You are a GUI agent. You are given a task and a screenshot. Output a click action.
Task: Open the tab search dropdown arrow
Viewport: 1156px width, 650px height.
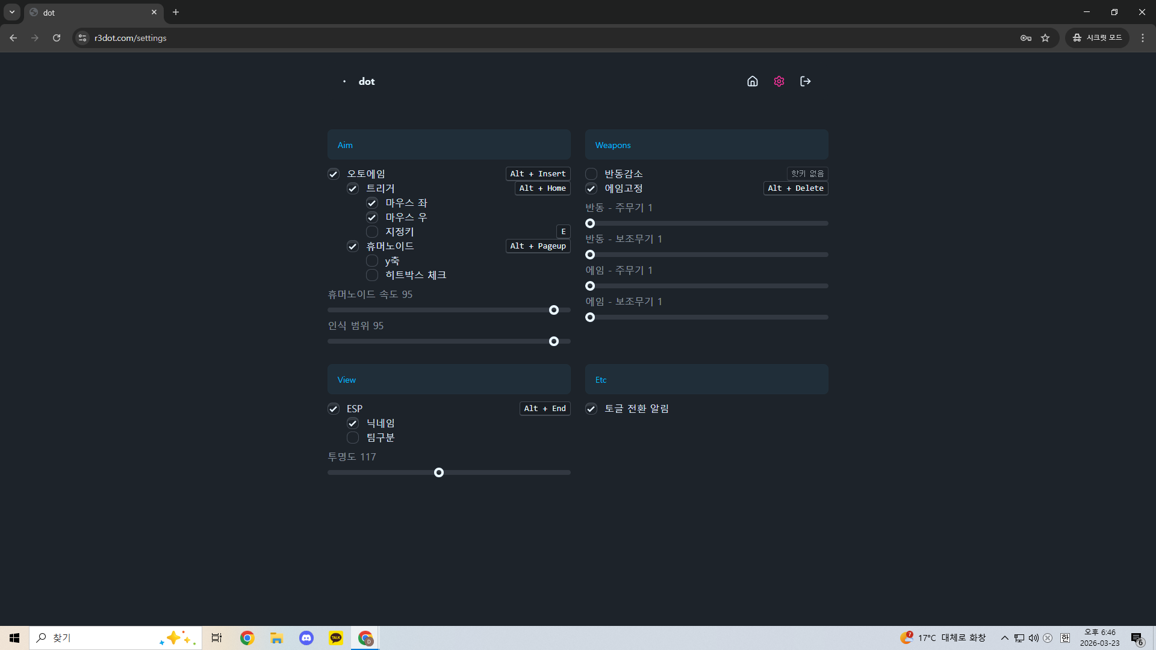[x=12, y=12]
